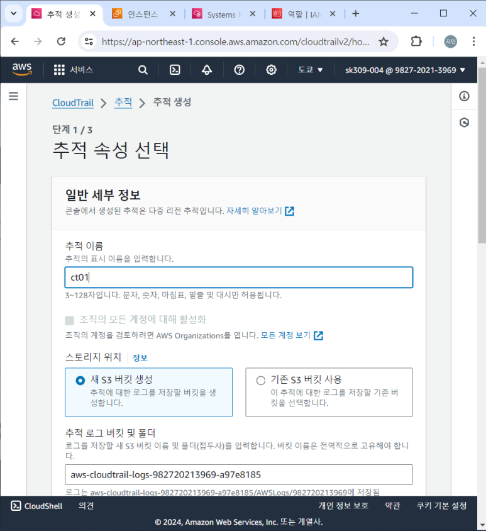Click external link icon next to 자세히 알아보기
This screenshot has height=531, width=486.
[x=289, y=211]
